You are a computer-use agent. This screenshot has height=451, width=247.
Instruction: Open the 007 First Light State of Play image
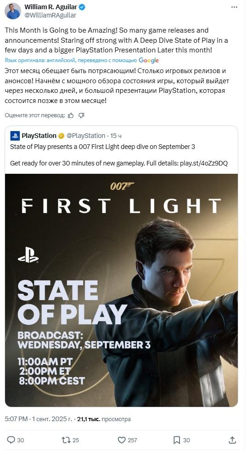click(x=121, y=290)
